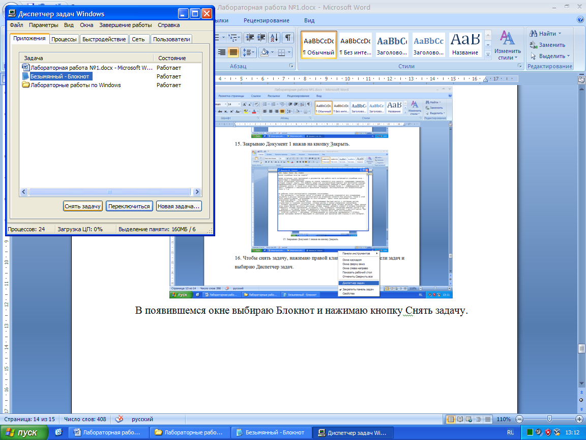Viewport: 586px width, 440px height.
Task: Click zoom in plus button
Action: click(580, 420)
